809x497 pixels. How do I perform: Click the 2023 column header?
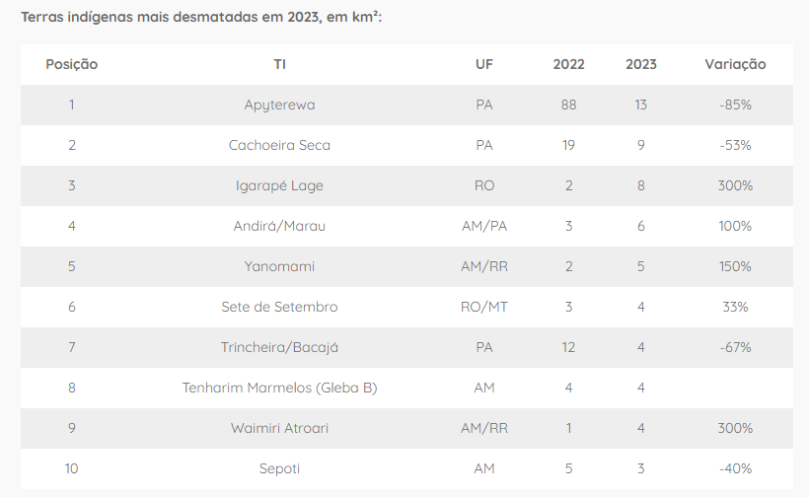tap(640, 64)
